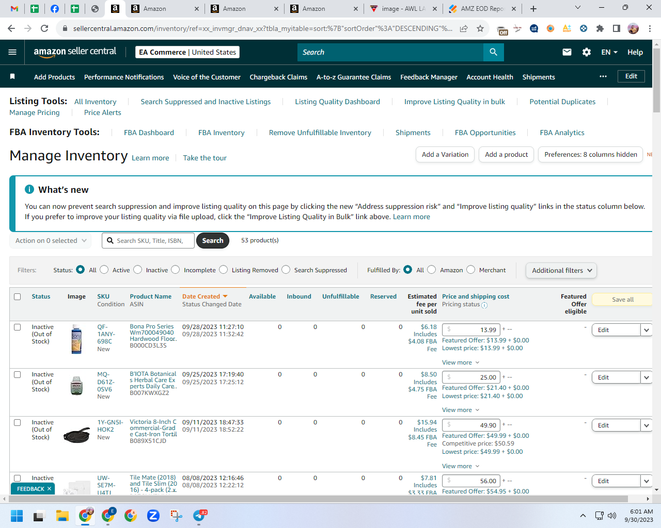Viewport: 661px width, 528px height.
Task: Open the Windows Start menu
Action: coord(17,516)
